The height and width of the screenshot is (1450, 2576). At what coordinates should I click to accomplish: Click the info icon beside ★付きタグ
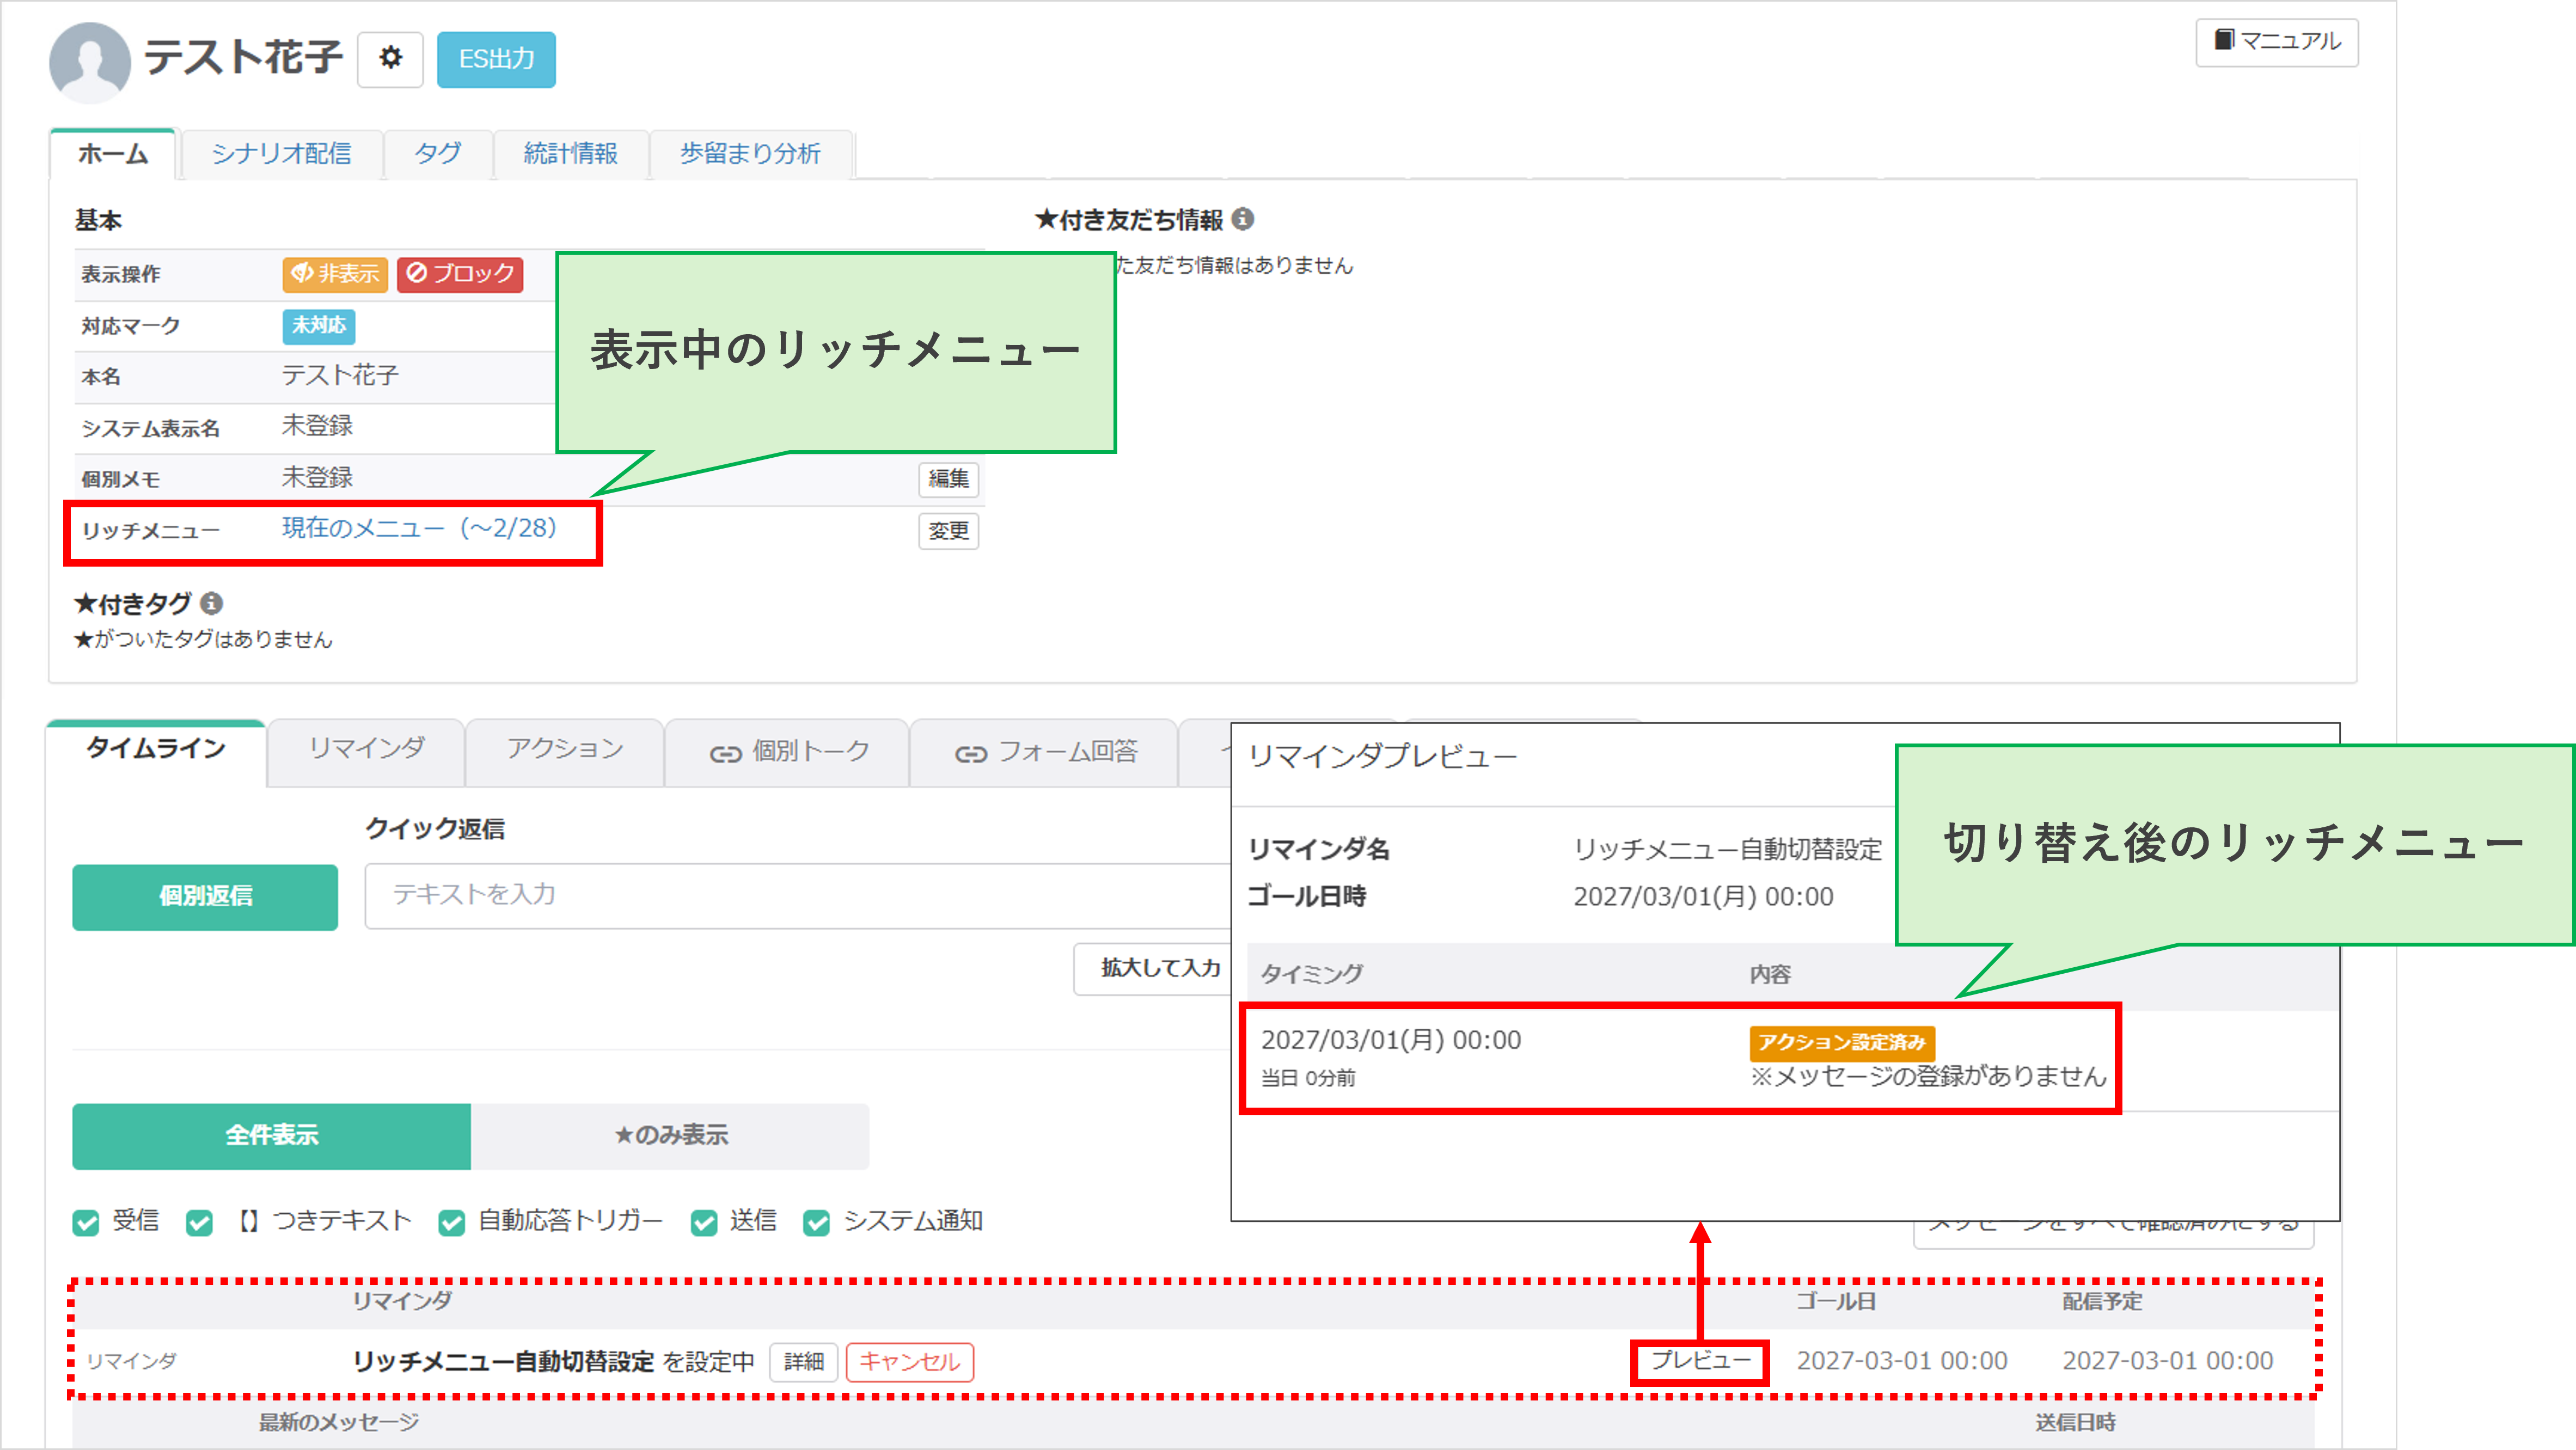click(x=210, y=604)
